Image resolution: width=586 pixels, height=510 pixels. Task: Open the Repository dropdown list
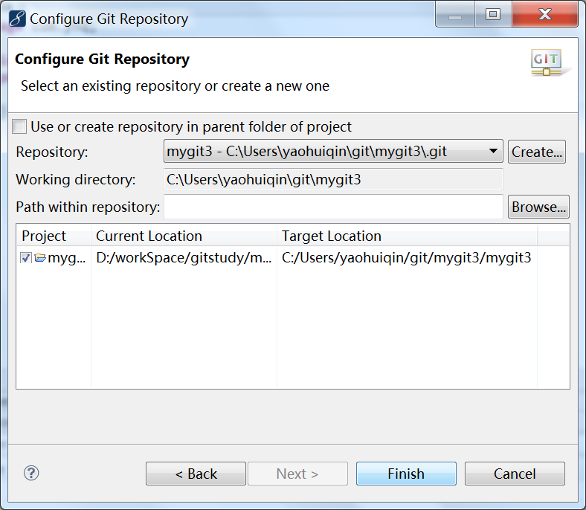[333, 152]
